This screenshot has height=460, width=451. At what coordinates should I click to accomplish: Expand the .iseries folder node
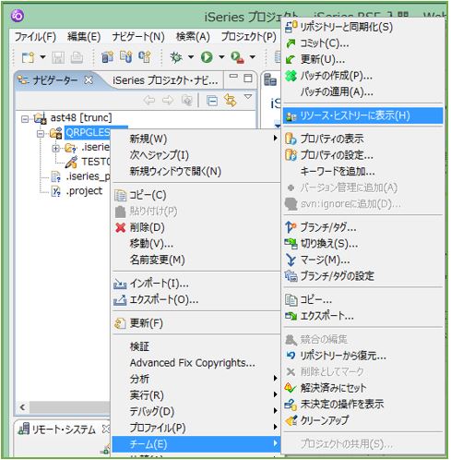click(x=55, y=149)
